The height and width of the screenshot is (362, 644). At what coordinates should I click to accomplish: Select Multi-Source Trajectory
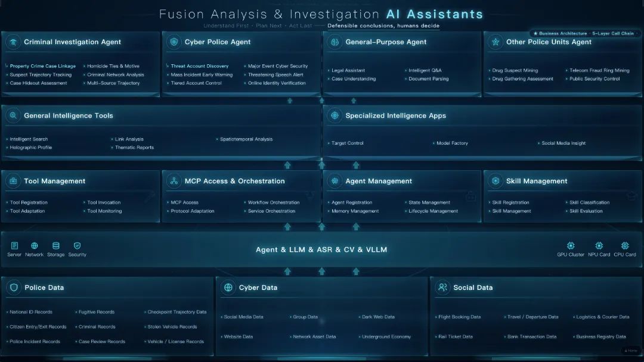(113, 83)
